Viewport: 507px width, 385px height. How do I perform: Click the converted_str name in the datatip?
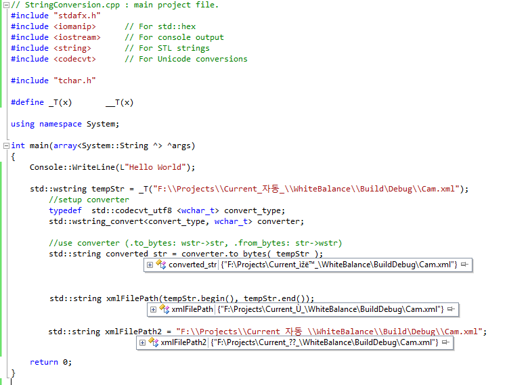coord(192,265)
